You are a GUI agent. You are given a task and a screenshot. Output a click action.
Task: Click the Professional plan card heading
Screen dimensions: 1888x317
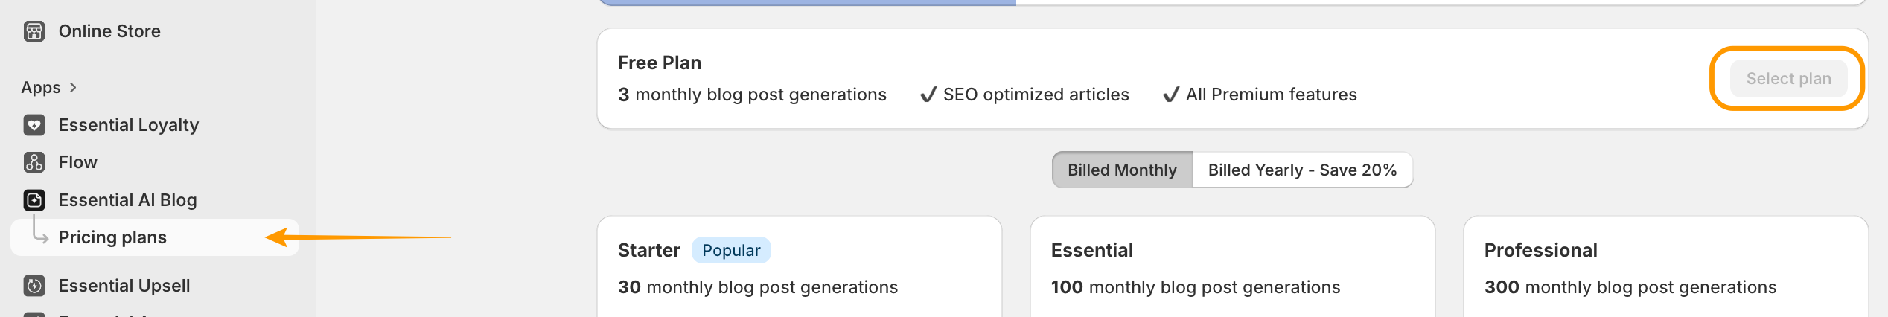[x=1541, y=251]
